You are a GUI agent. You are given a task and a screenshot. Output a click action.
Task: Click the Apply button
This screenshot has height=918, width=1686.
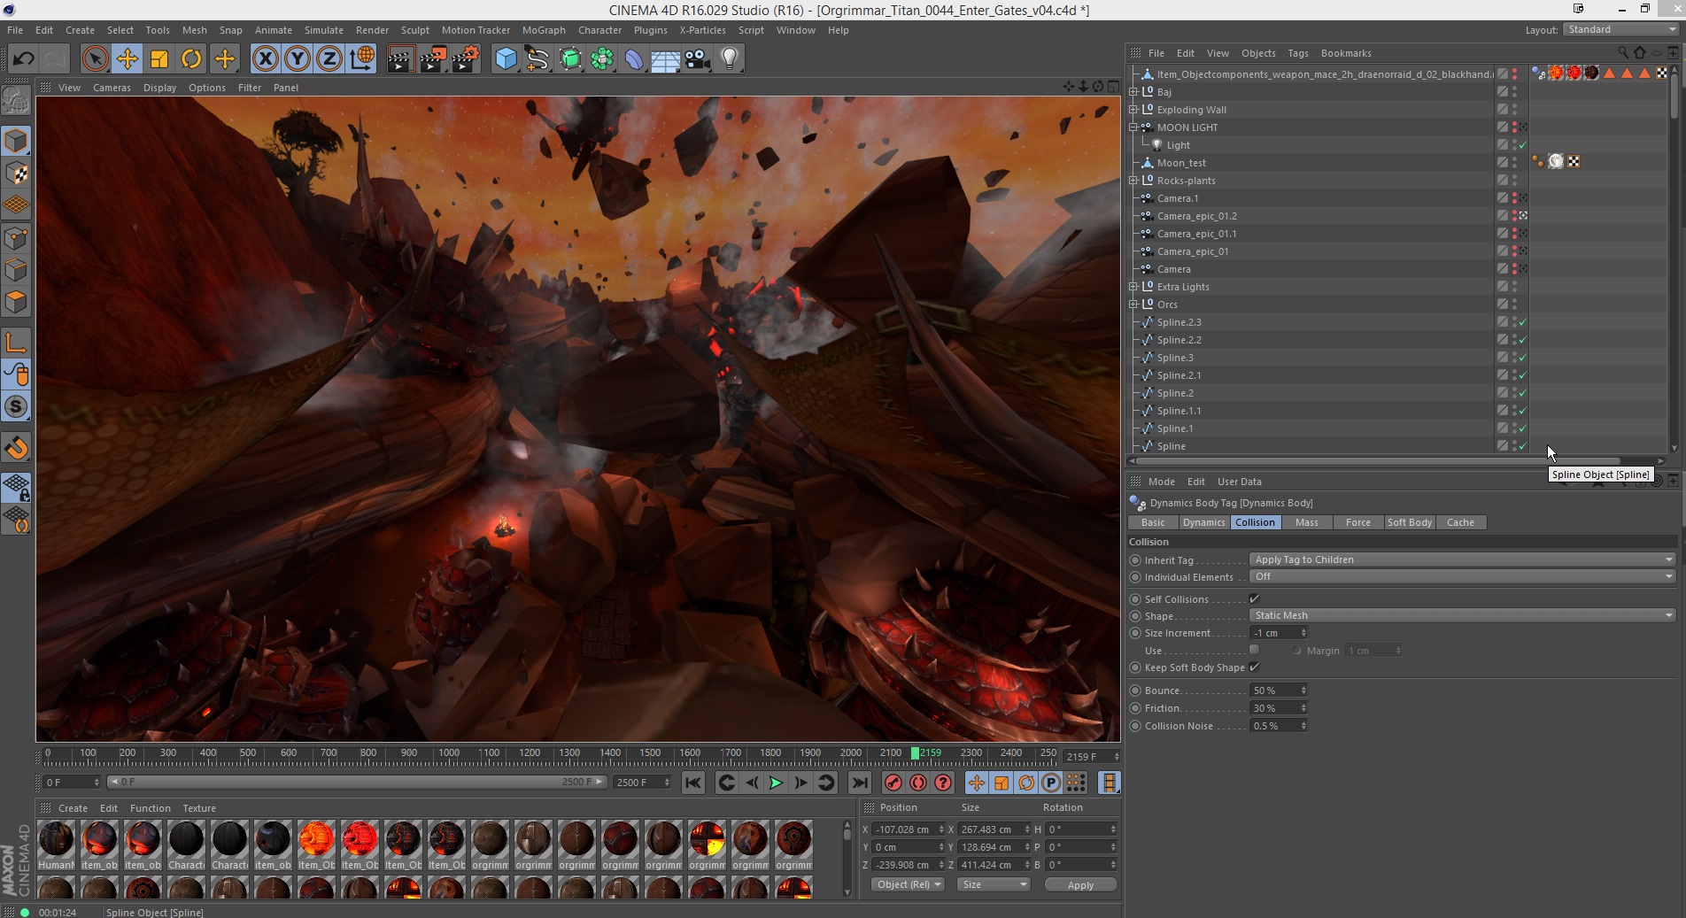pos(1080,884)
